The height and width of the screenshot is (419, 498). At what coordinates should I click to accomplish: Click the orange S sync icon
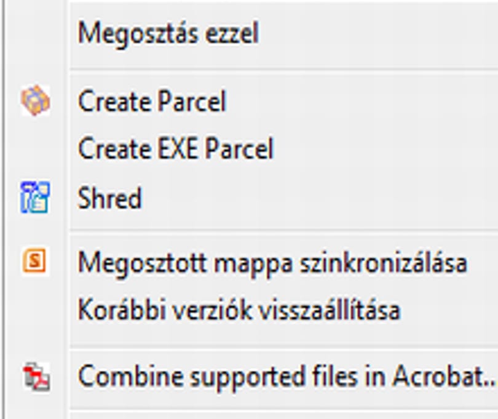point(34,261)
